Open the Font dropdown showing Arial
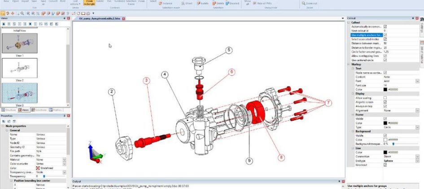Image resolution: width=424 pixels, height=189 pixels. (x=417, y=81)
